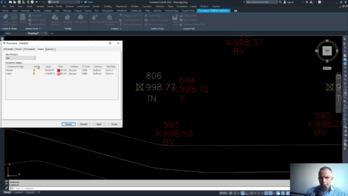The height and width of the screenshot is (196, 348).
Task: Click the new drawing tab plus button
Action: tap(52, 33)
